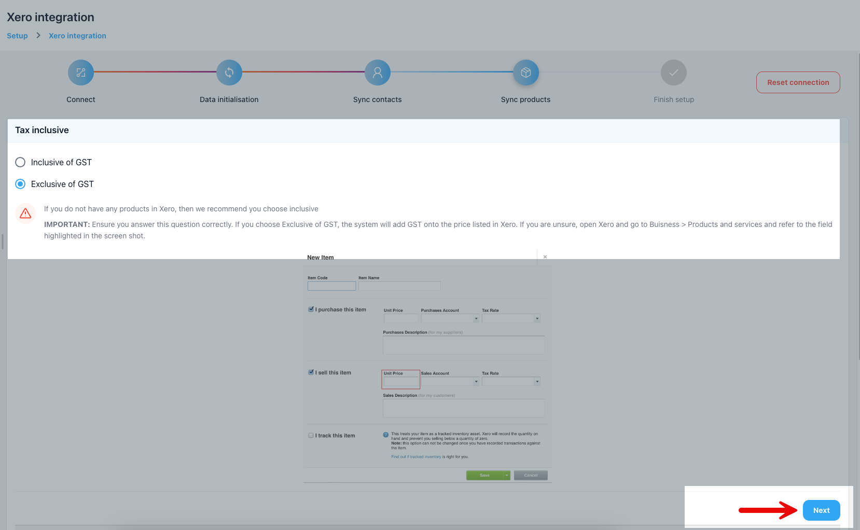Open the Xero integration breadcrumb link
The width and height of the screenshot is (860, 530).
tap(77, 36)
